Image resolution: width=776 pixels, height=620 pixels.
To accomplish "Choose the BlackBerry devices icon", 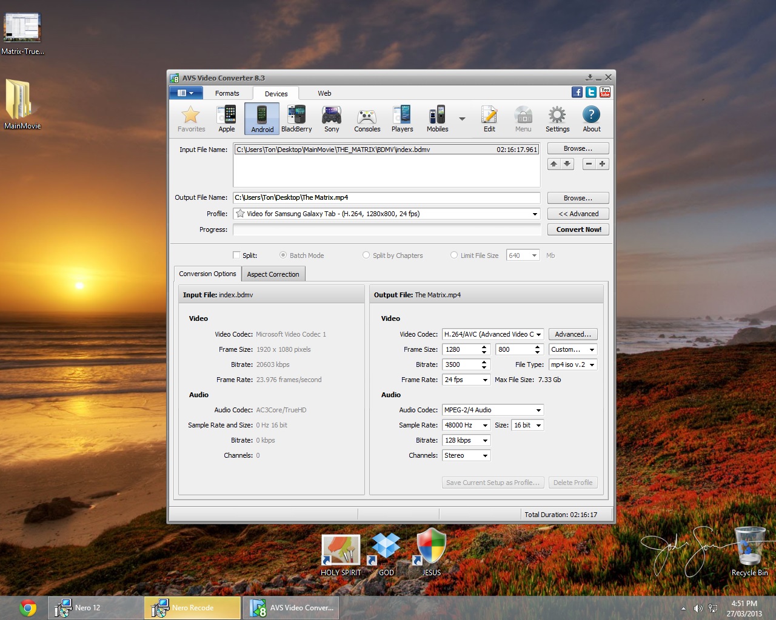I will (296, 118).
